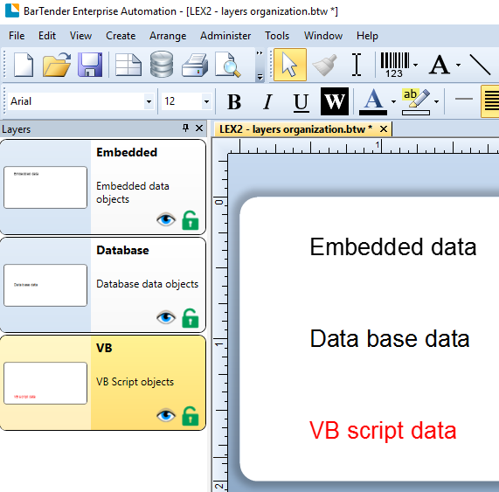Open the Create menu

click(121, 36)
